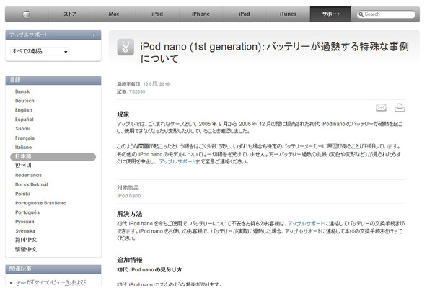Click the iPod nano product link under 対象製品

coord(129,196)
